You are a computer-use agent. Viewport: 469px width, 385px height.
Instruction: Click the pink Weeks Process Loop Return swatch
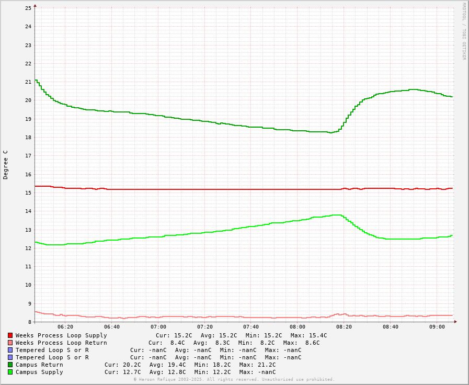click(10, 343)
